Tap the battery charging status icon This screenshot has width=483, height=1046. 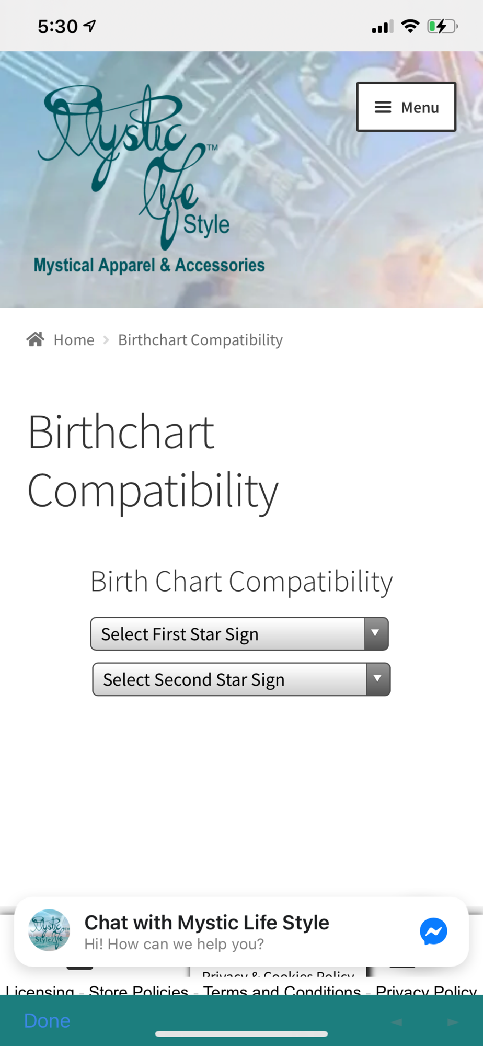click(442, 26)
